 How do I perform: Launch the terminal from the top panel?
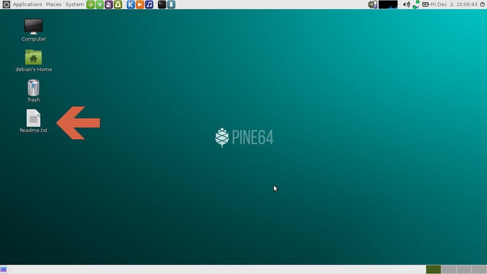click(162, 4)
